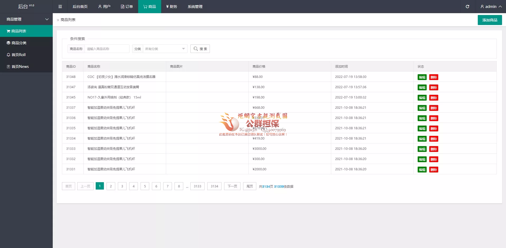Open the 财务 (Finance) section
This screenshot has height=248, width=506.
point(171,7)
